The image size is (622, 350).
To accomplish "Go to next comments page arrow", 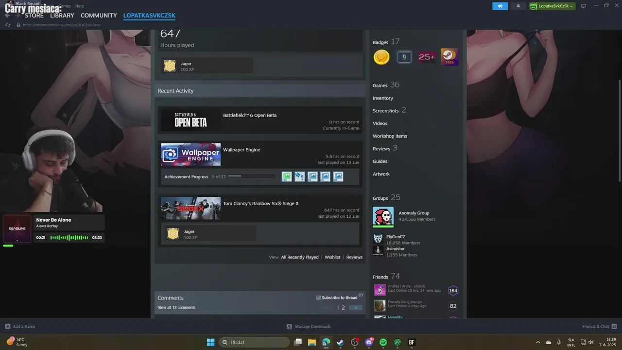I will pos(356,308).
